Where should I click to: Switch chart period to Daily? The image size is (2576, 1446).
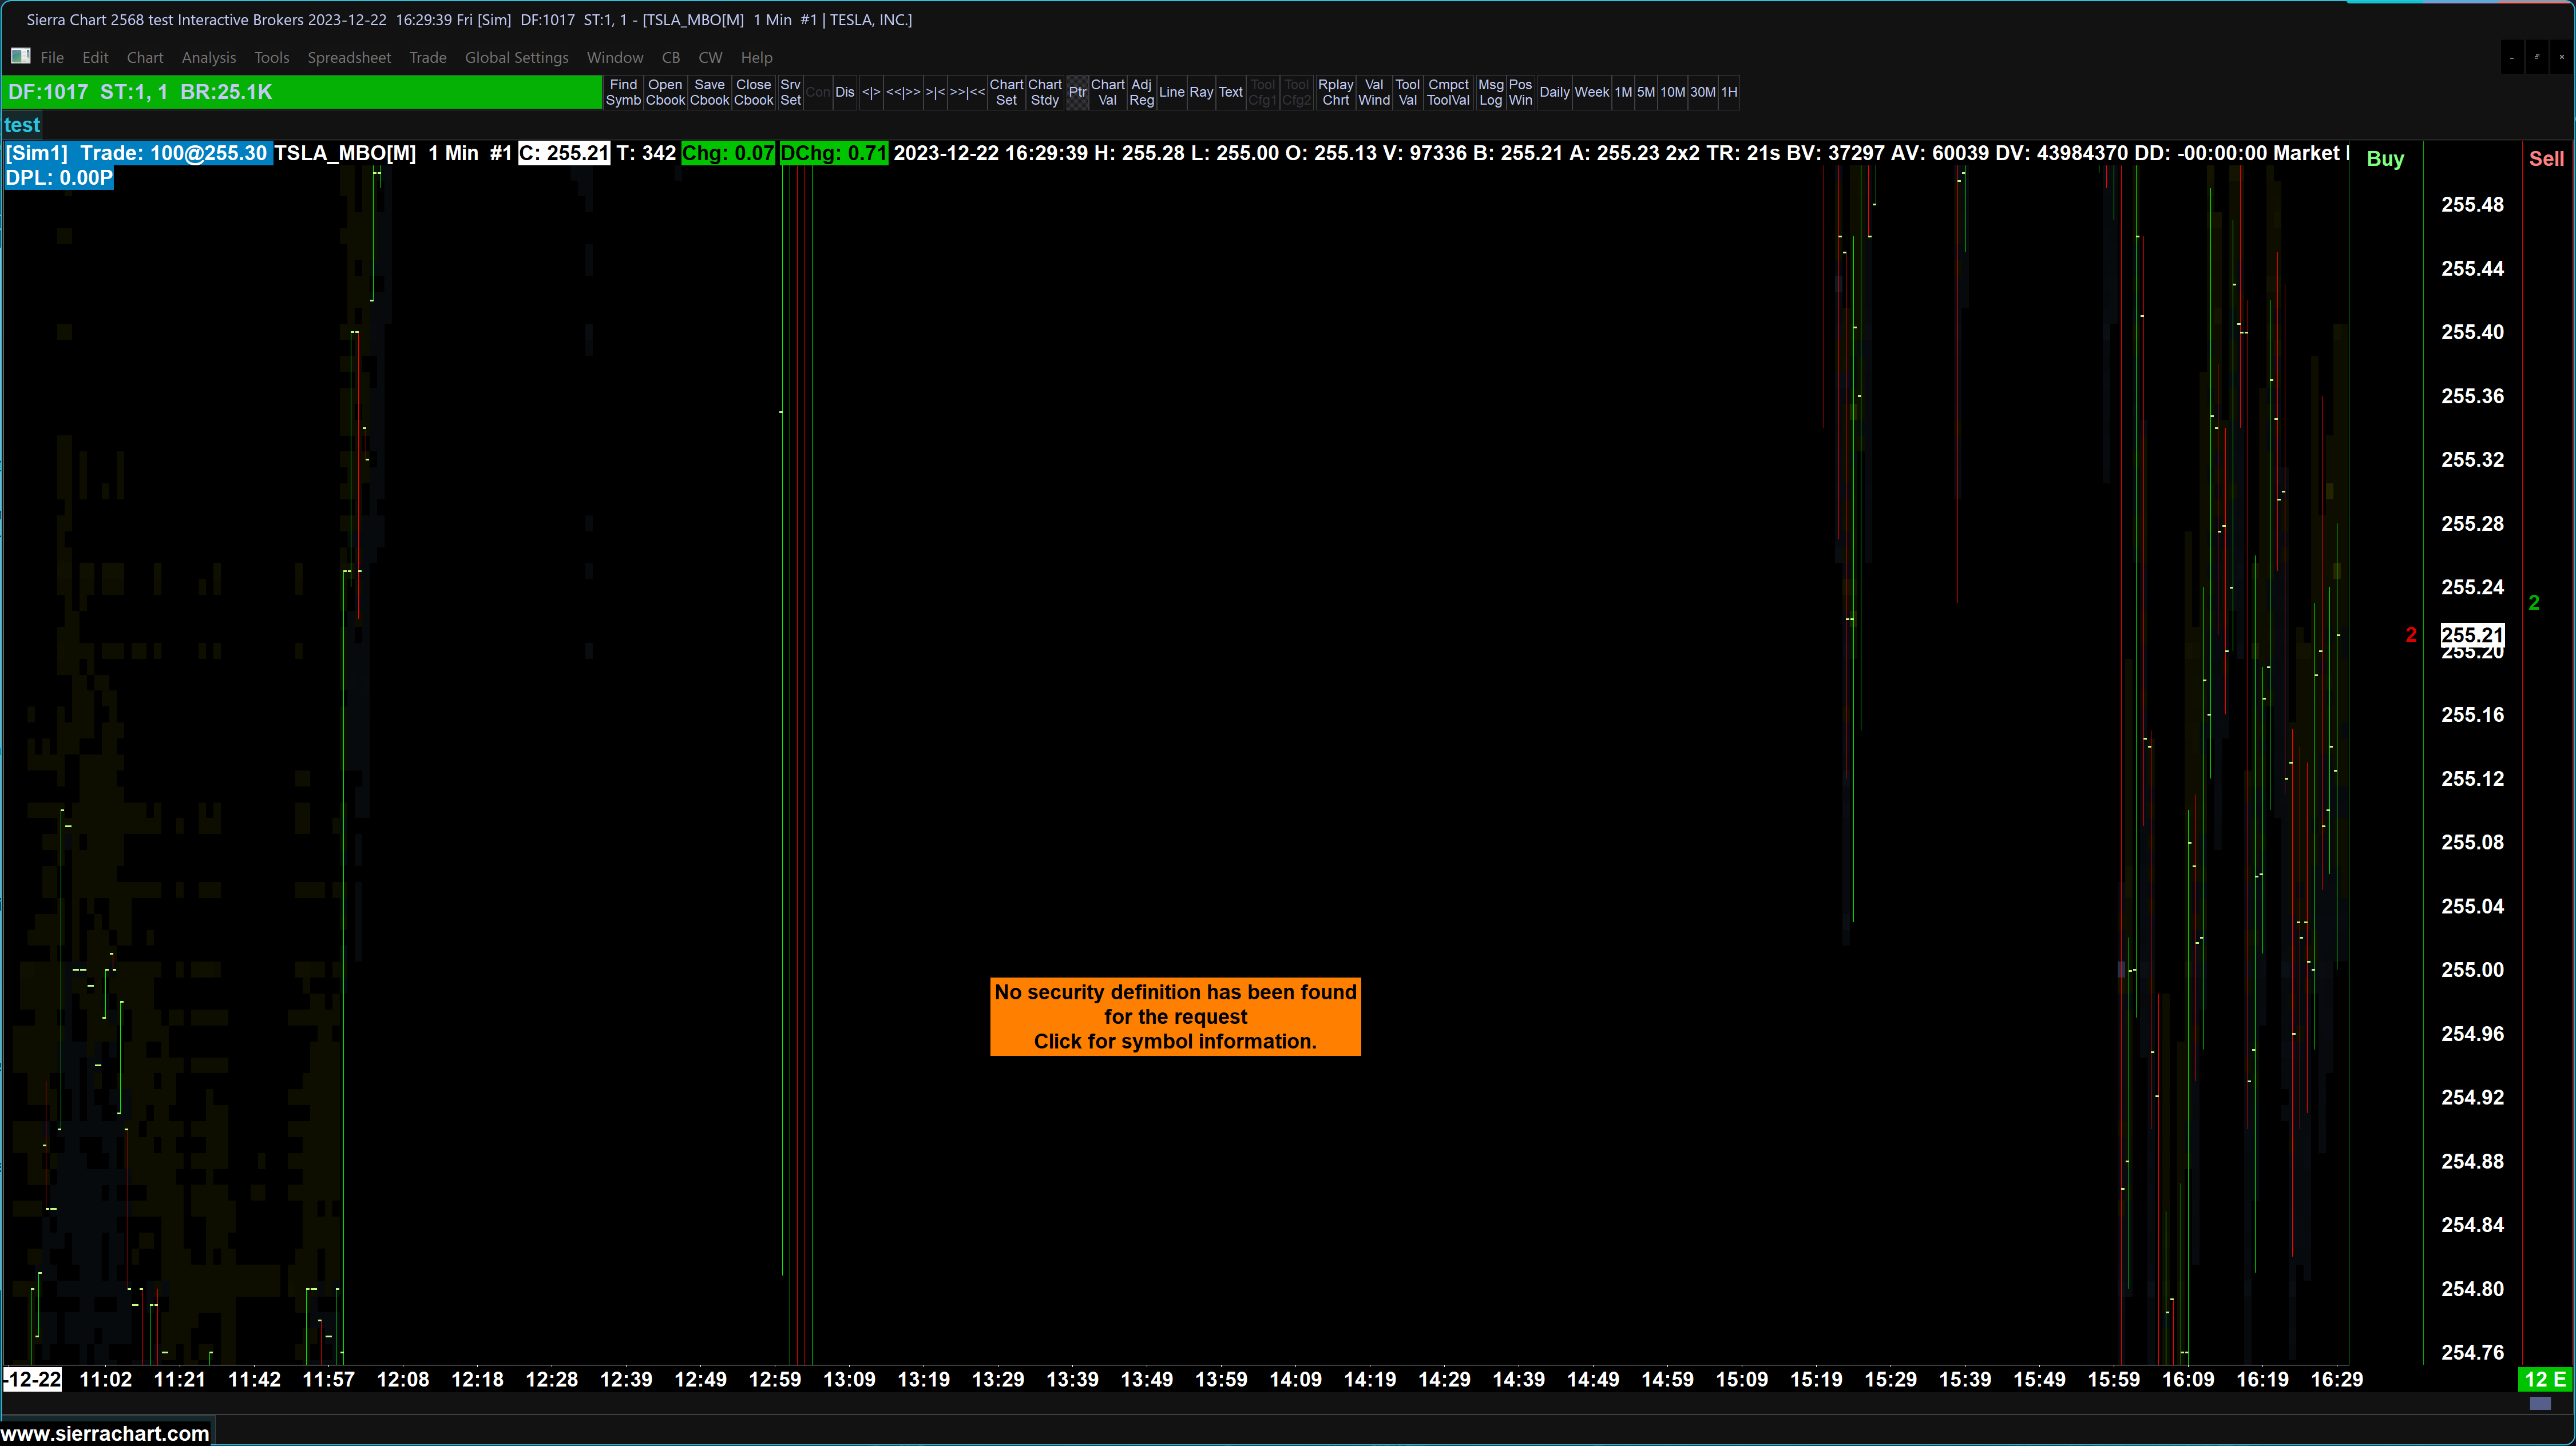[x=1554, y=92]
